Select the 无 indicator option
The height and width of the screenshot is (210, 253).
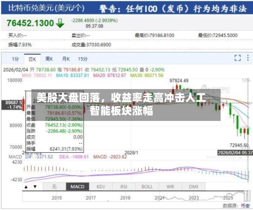pos(54,187)
